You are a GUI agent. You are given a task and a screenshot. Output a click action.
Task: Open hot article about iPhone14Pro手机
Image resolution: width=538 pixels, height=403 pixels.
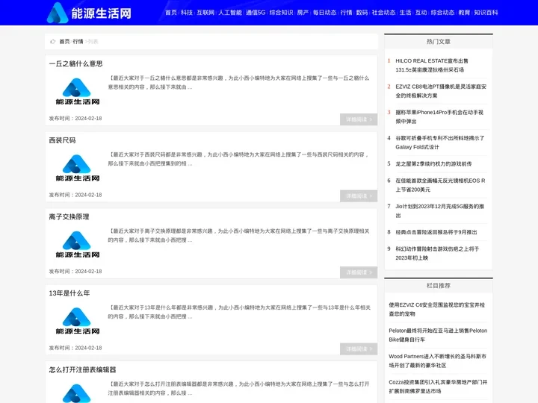[x=439, y=116]
